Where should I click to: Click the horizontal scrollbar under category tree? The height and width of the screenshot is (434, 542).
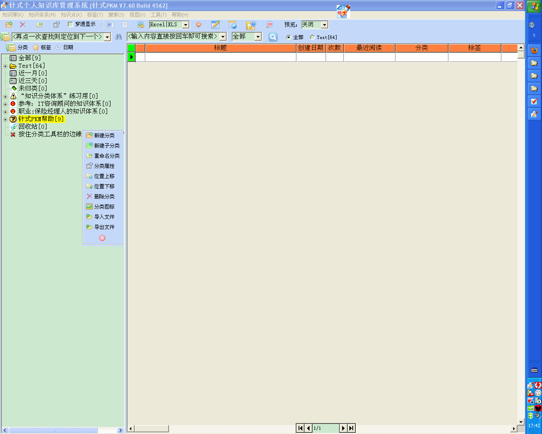(53, 430)
